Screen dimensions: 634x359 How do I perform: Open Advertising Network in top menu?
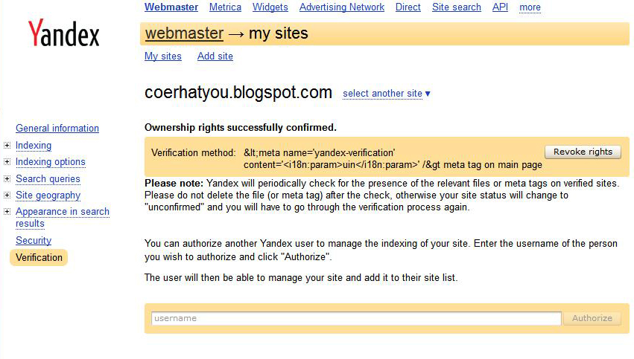341,7
